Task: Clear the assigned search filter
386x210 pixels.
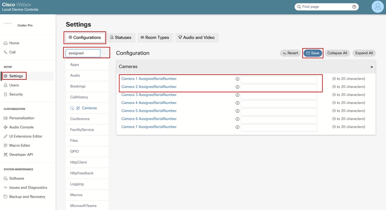Action: [x=104, y=53]
